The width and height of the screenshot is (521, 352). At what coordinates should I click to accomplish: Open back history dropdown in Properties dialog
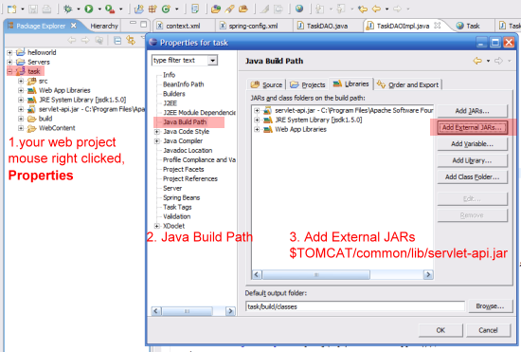(x=488, y=61)
